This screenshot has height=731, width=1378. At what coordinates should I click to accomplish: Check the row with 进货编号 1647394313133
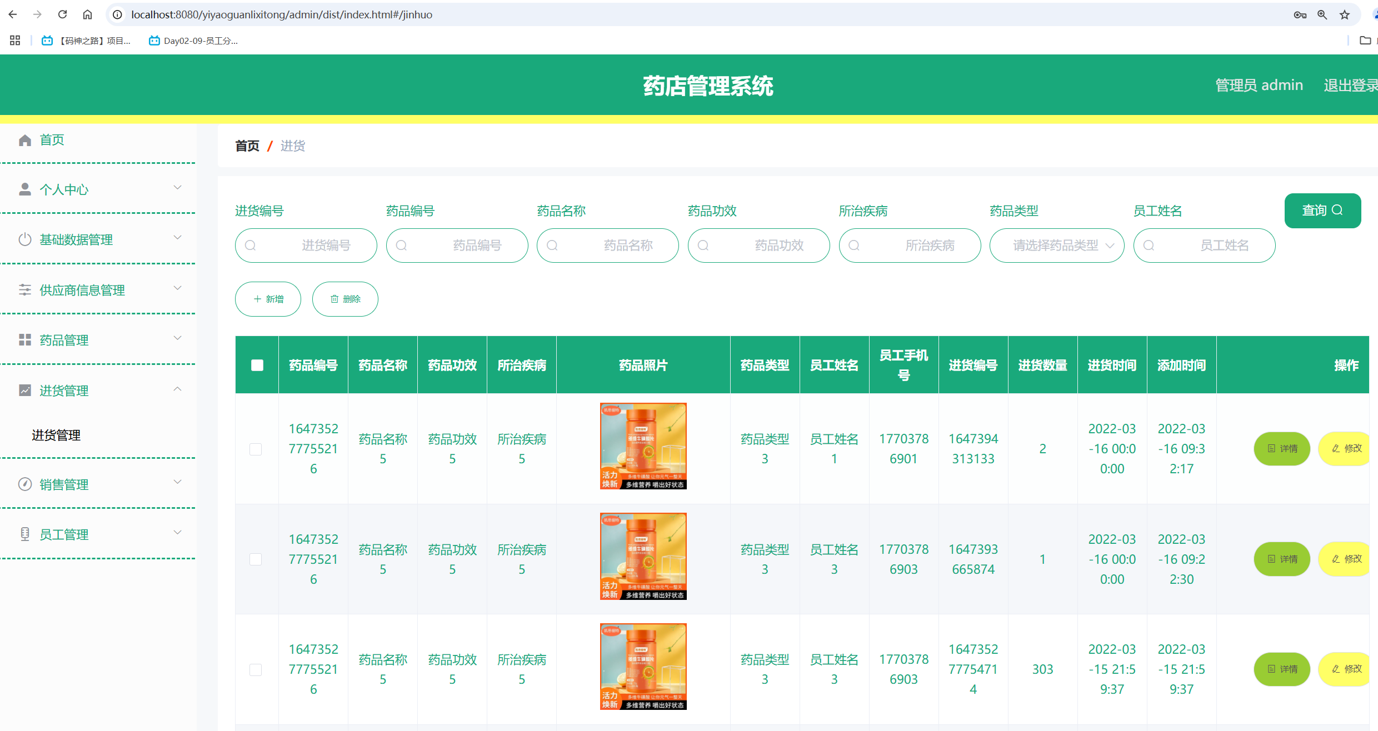coord(256,449)
